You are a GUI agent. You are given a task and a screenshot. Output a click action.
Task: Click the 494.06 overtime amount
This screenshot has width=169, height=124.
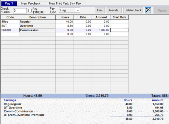click(159, 108)
